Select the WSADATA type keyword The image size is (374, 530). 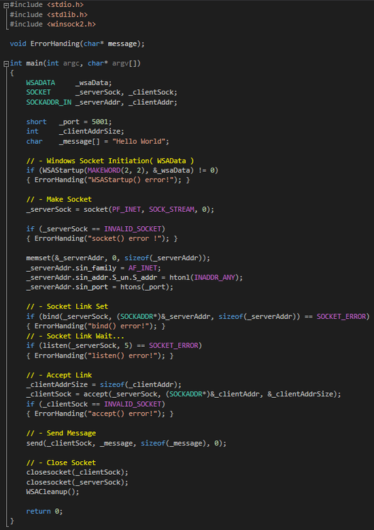pos(41,83)
